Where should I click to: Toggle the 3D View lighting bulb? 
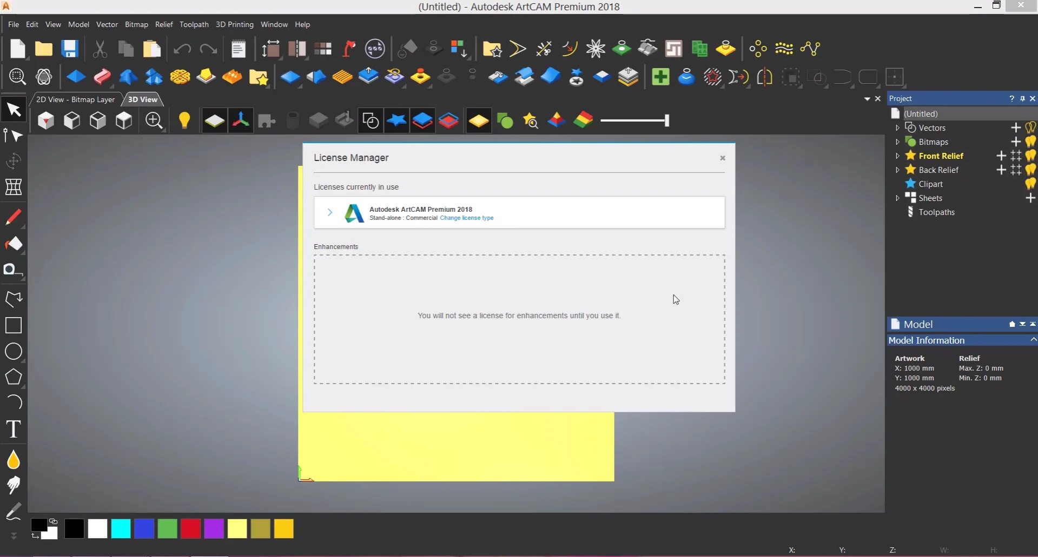point(184,120)
